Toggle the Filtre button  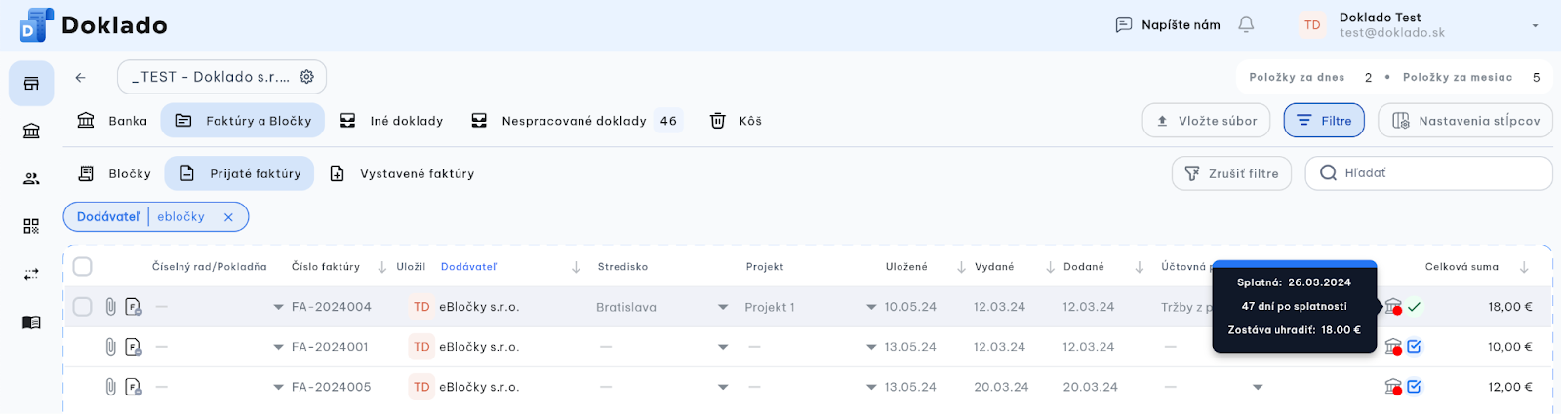point(1325,121)
